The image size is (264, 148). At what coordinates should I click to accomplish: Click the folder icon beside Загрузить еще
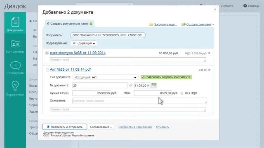pyautogui.click(x=151, y=25)
